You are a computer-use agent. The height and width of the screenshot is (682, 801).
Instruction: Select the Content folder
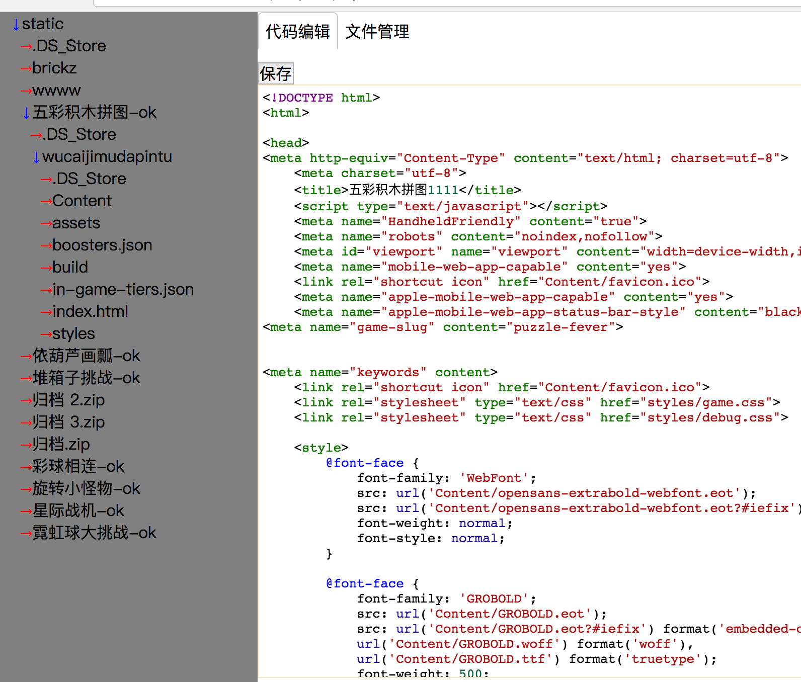tap(82, 201)
